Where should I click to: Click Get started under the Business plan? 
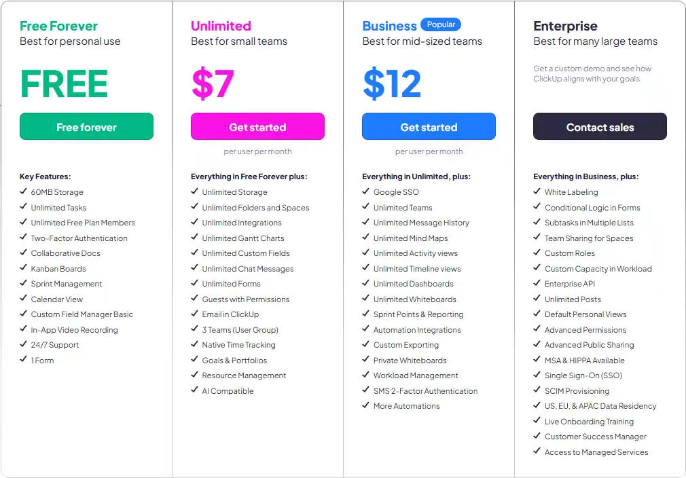pyautogui.click(x=429, y=126)
